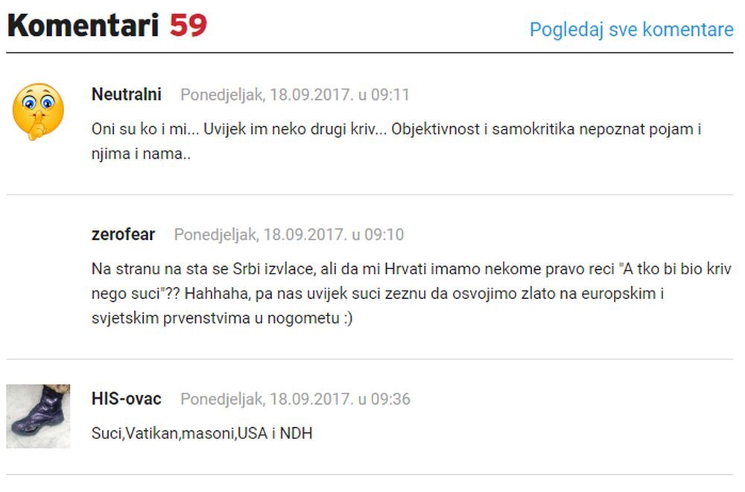Click Neutralni's comment text about Objektivnost

point(396,141)
